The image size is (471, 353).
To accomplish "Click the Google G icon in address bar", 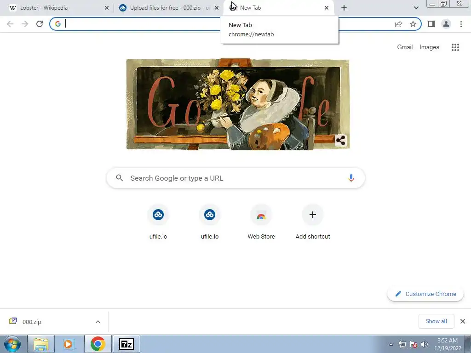I will click(57, 24).
